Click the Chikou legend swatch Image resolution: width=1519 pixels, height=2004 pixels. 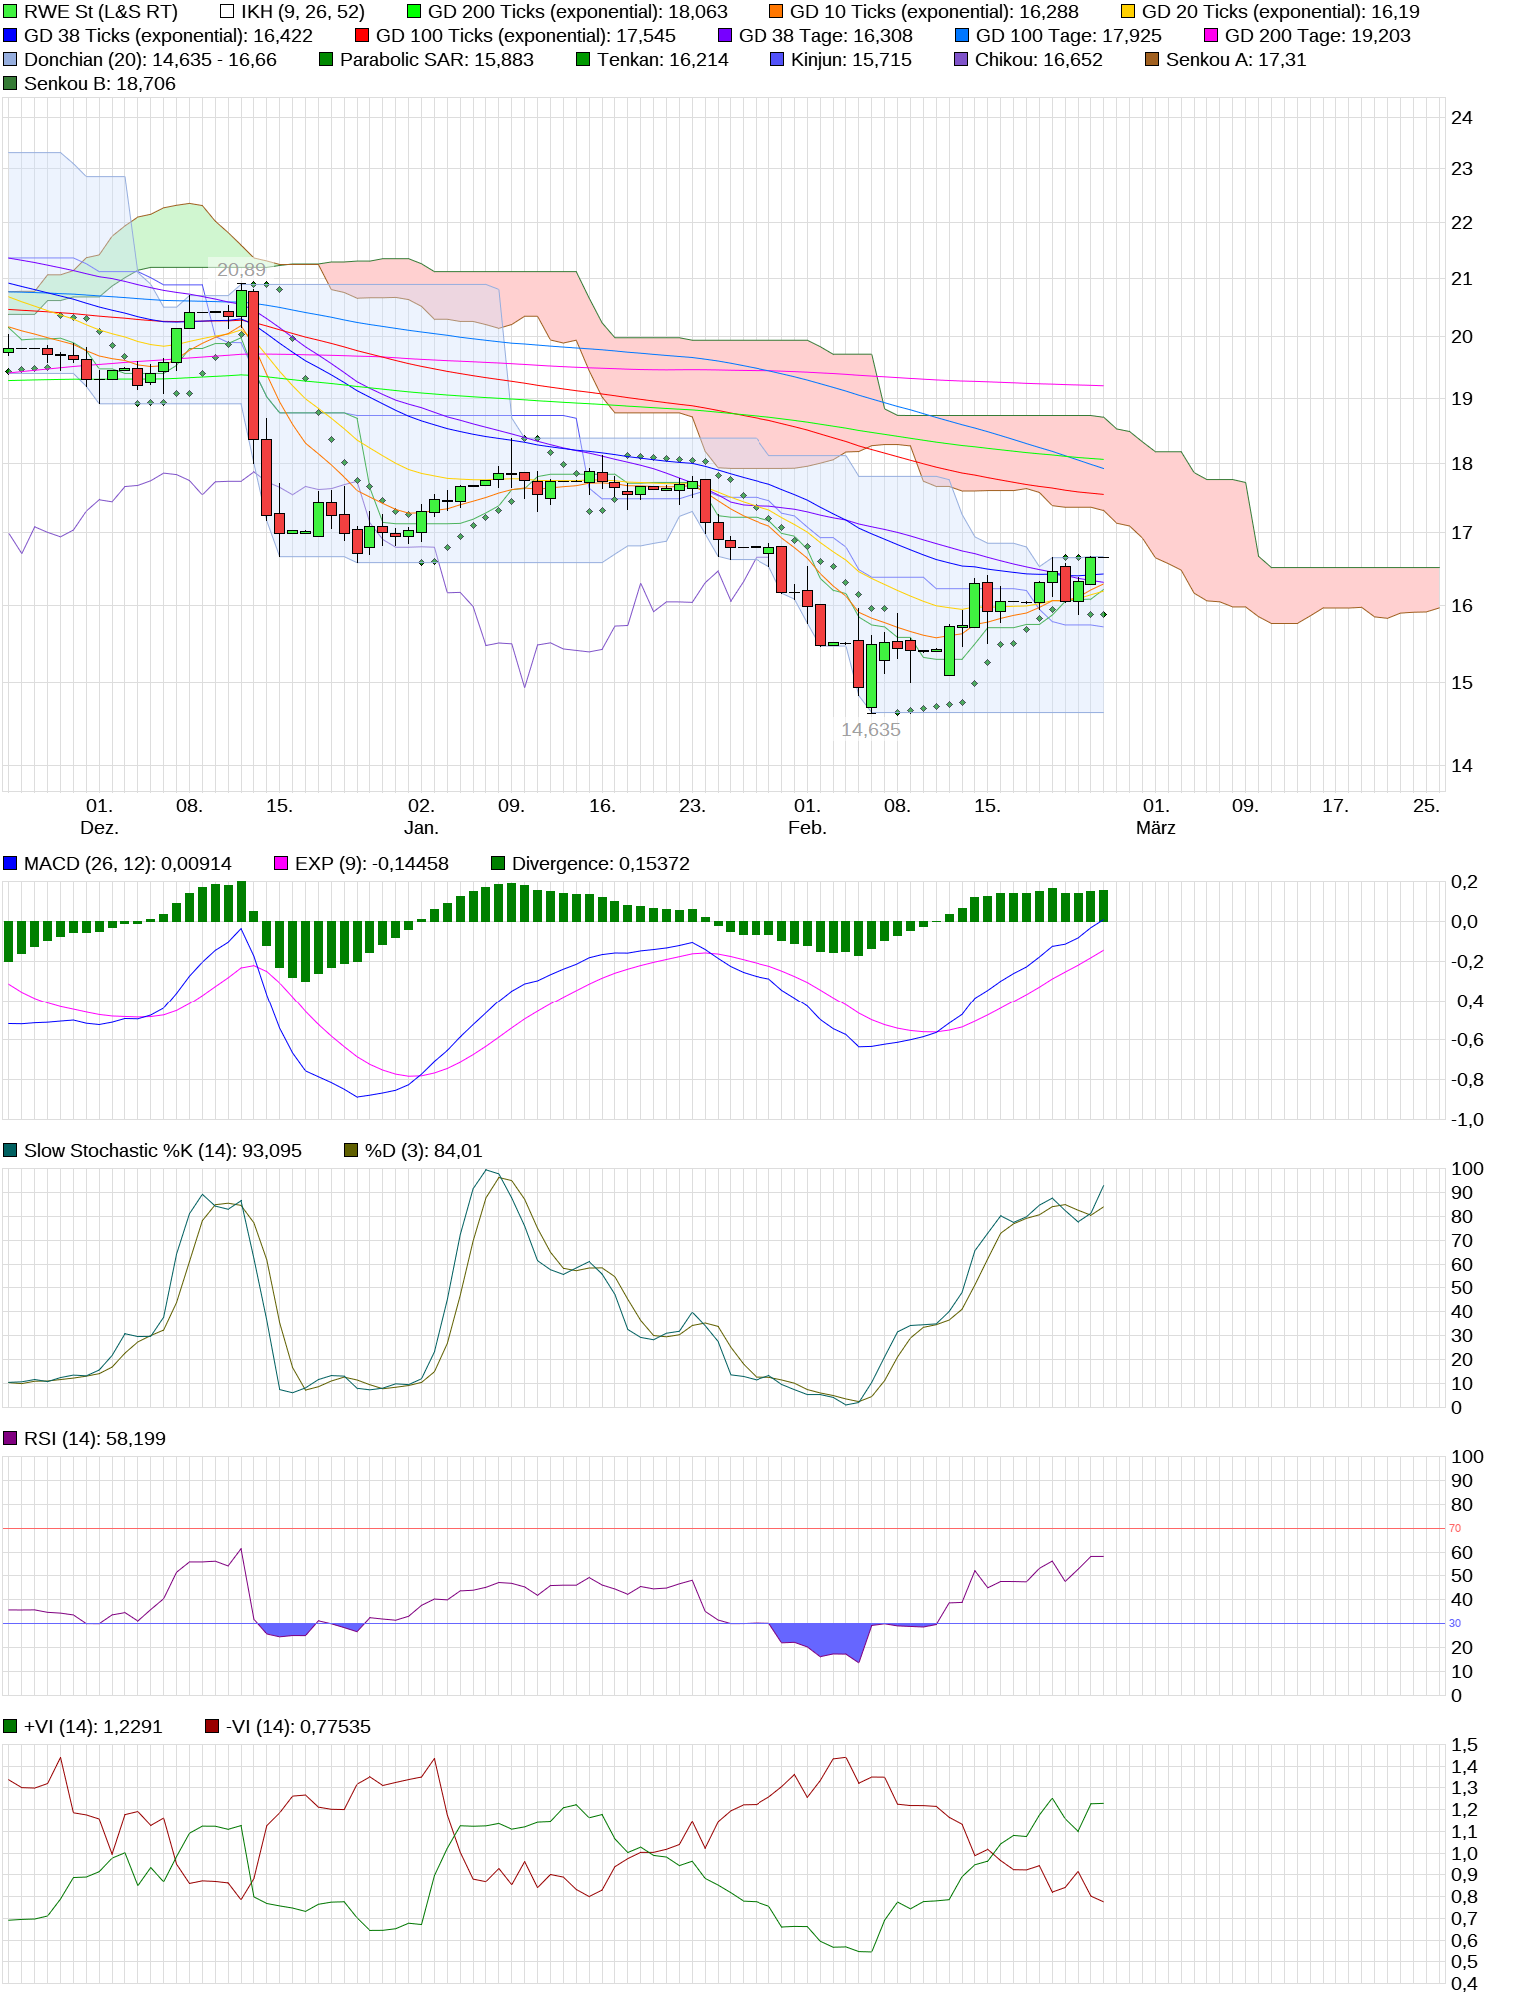click(961, 60)
